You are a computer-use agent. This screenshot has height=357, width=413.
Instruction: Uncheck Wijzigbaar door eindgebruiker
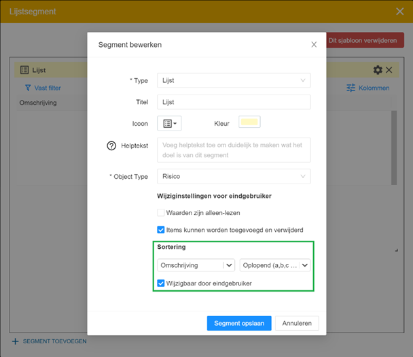161,283
